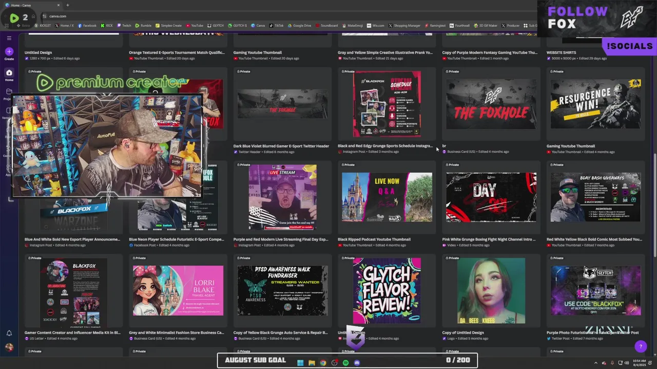657x369 pixels.
Task: Click the 'Copy of Untitled Design' title
Action: pos(463,333)
